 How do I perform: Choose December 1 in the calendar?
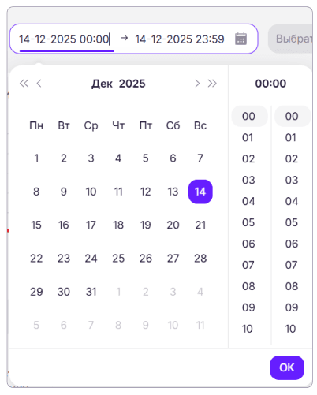pyautogui.click(x=36, y=158)
